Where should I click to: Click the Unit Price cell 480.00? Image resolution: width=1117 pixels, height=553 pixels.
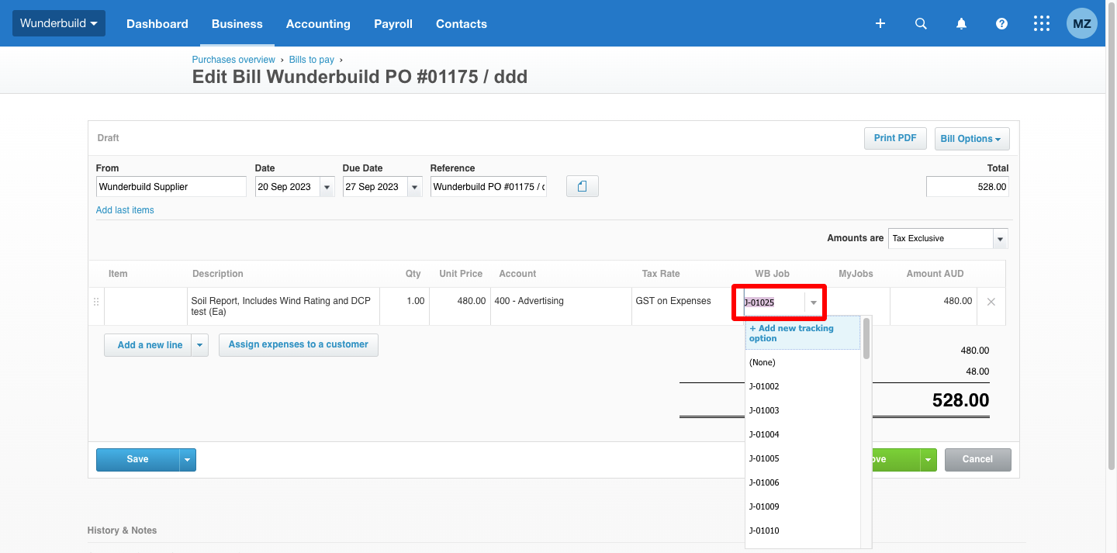click(x=460, y=306)
